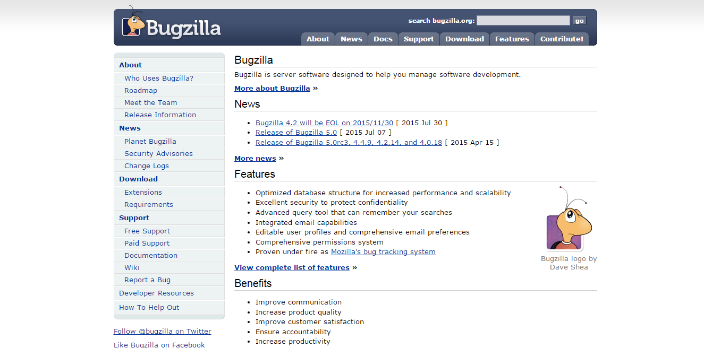This screenshot has height=348, width=704.
Task: Open Free Support in the sidebar
Action: [147, 231]
